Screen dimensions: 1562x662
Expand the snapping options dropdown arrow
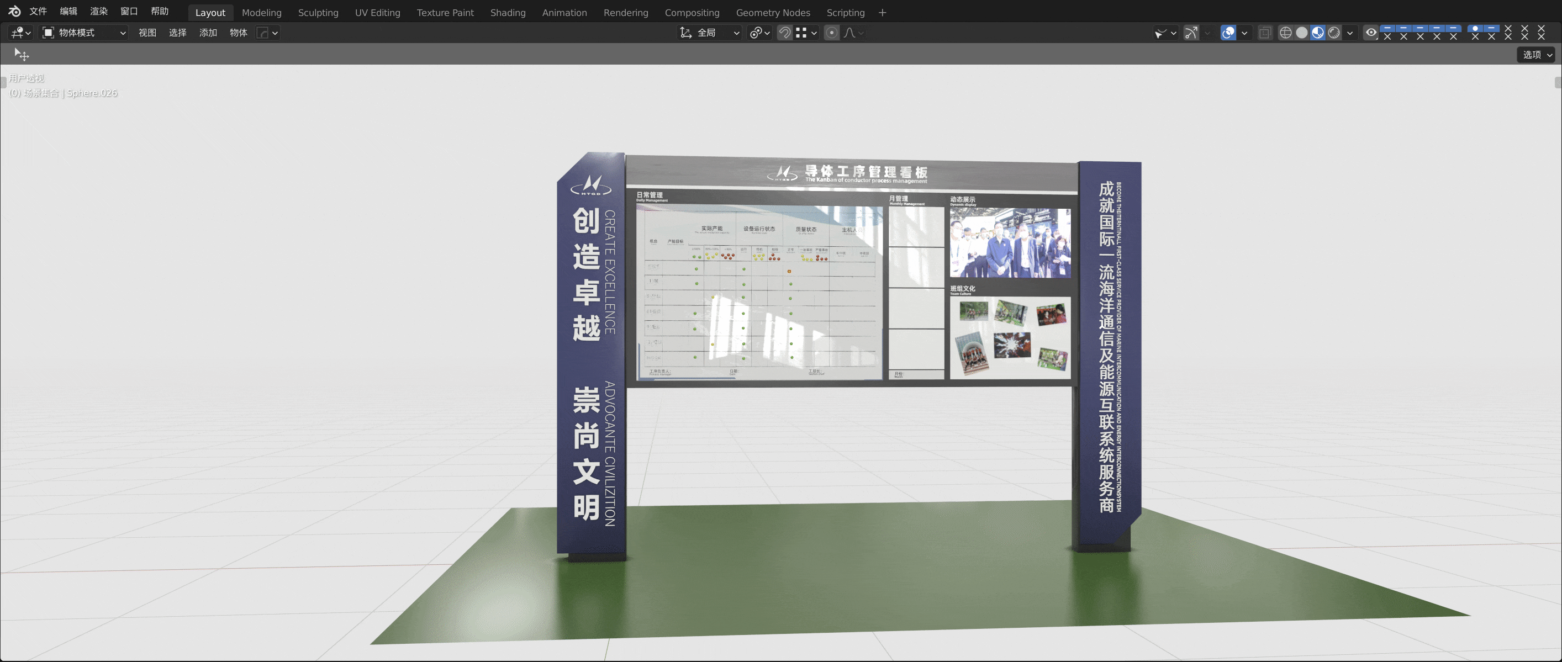coord(814,33)
